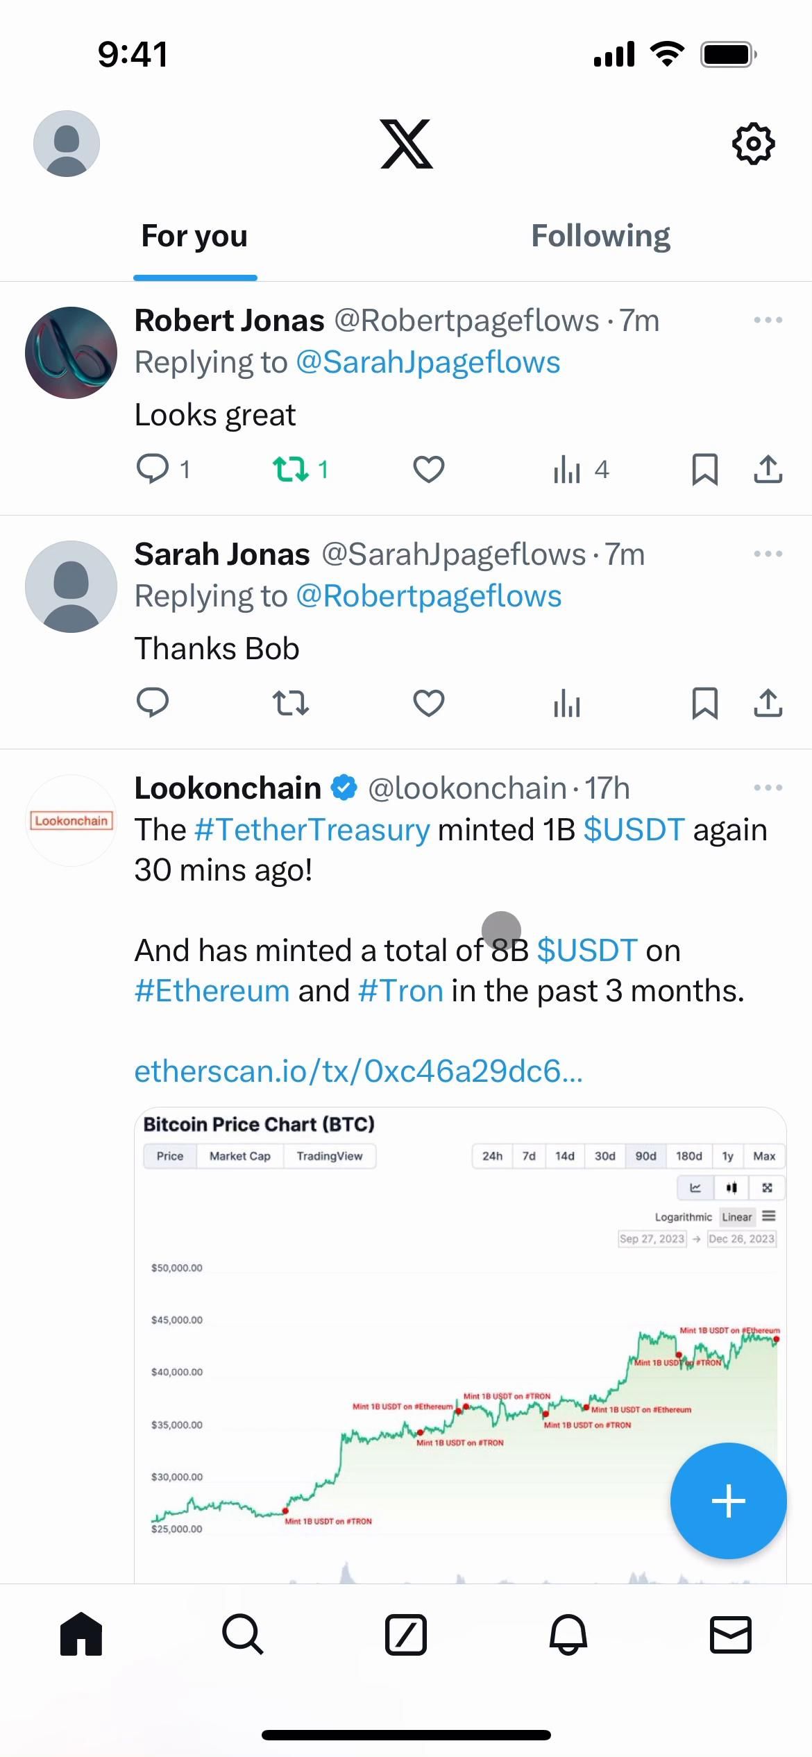This screenshot has height=1757, width=812.
Task: Open the Grok slash icon
Action: (x=405, y=1634)
